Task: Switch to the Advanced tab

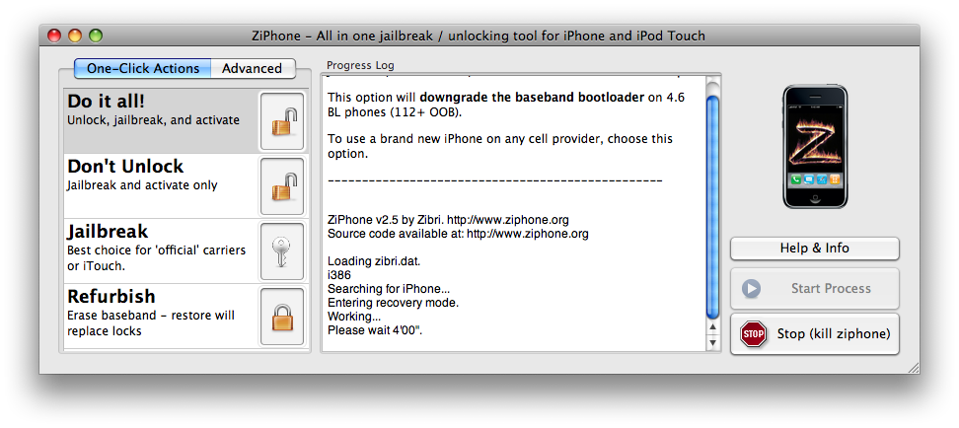Action: 252,68
